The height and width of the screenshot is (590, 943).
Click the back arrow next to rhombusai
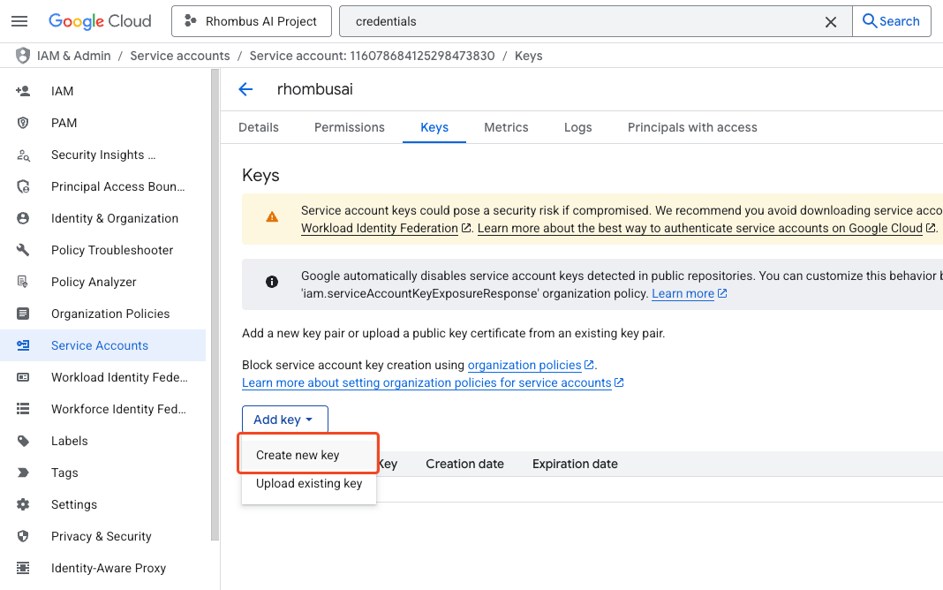245,89
